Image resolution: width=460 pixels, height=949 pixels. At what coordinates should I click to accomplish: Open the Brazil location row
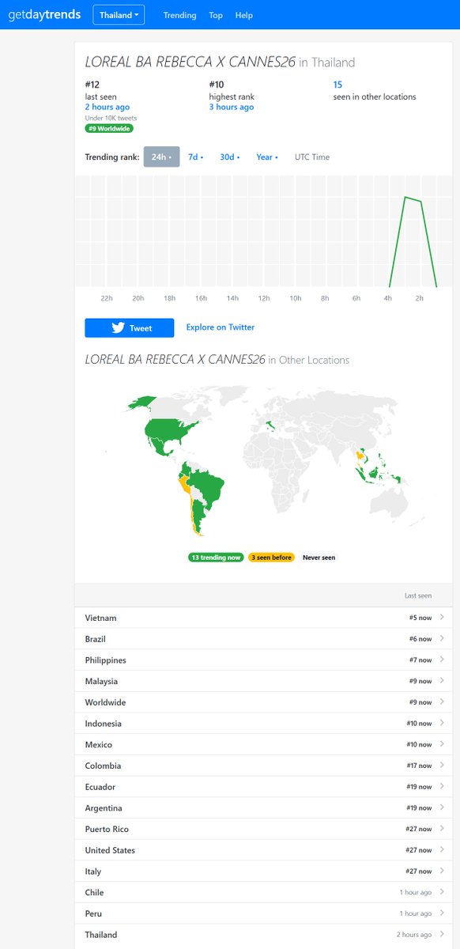click(264, 639)
